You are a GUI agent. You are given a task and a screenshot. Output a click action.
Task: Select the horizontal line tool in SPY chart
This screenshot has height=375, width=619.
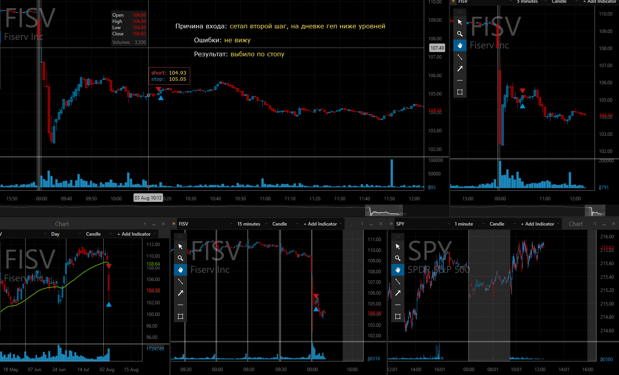click(x=398, y=305)
